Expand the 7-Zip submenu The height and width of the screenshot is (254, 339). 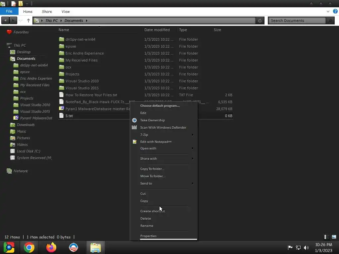pos(192,135)
